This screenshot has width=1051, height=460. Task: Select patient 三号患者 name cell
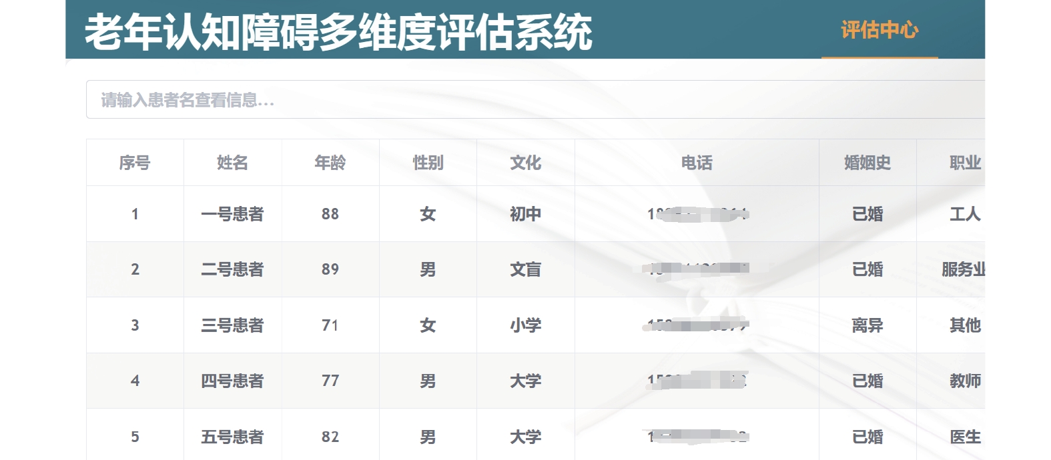click(232, 325)
